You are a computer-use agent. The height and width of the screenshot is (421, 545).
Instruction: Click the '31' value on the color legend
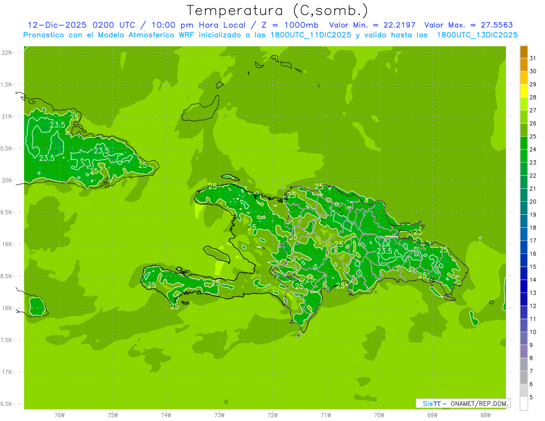533,58
